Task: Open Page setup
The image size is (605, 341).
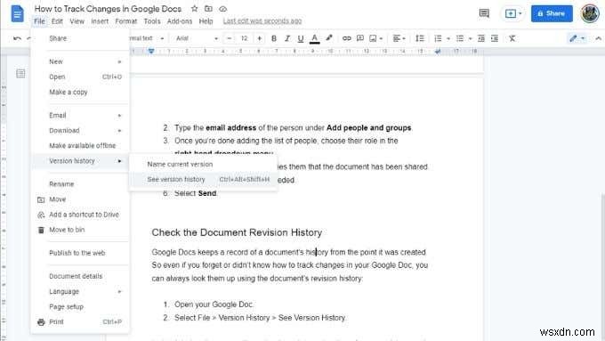Action: click(x=80, y=306)
